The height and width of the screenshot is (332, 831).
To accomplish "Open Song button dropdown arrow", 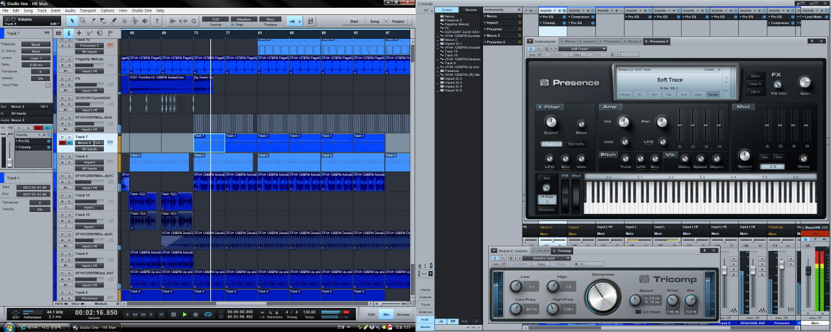I will [386, 21].
